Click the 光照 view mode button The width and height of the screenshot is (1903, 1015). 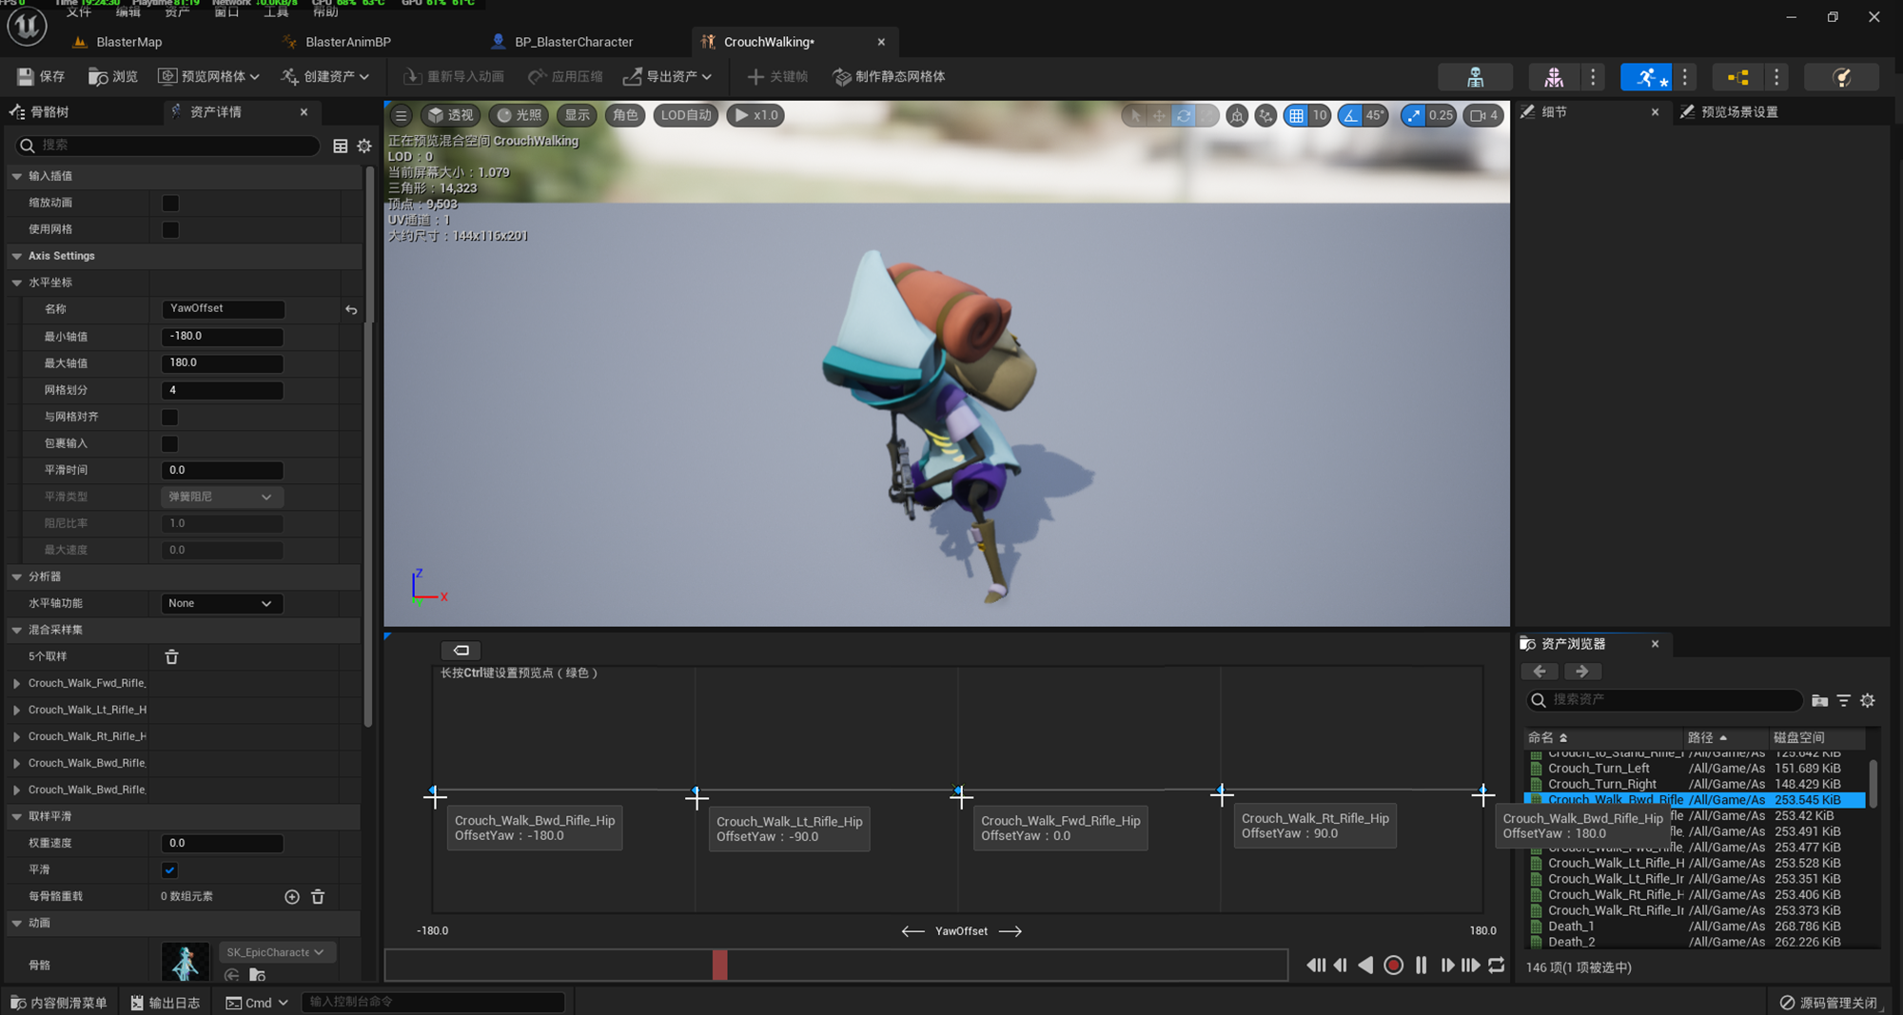click(519, 115)
